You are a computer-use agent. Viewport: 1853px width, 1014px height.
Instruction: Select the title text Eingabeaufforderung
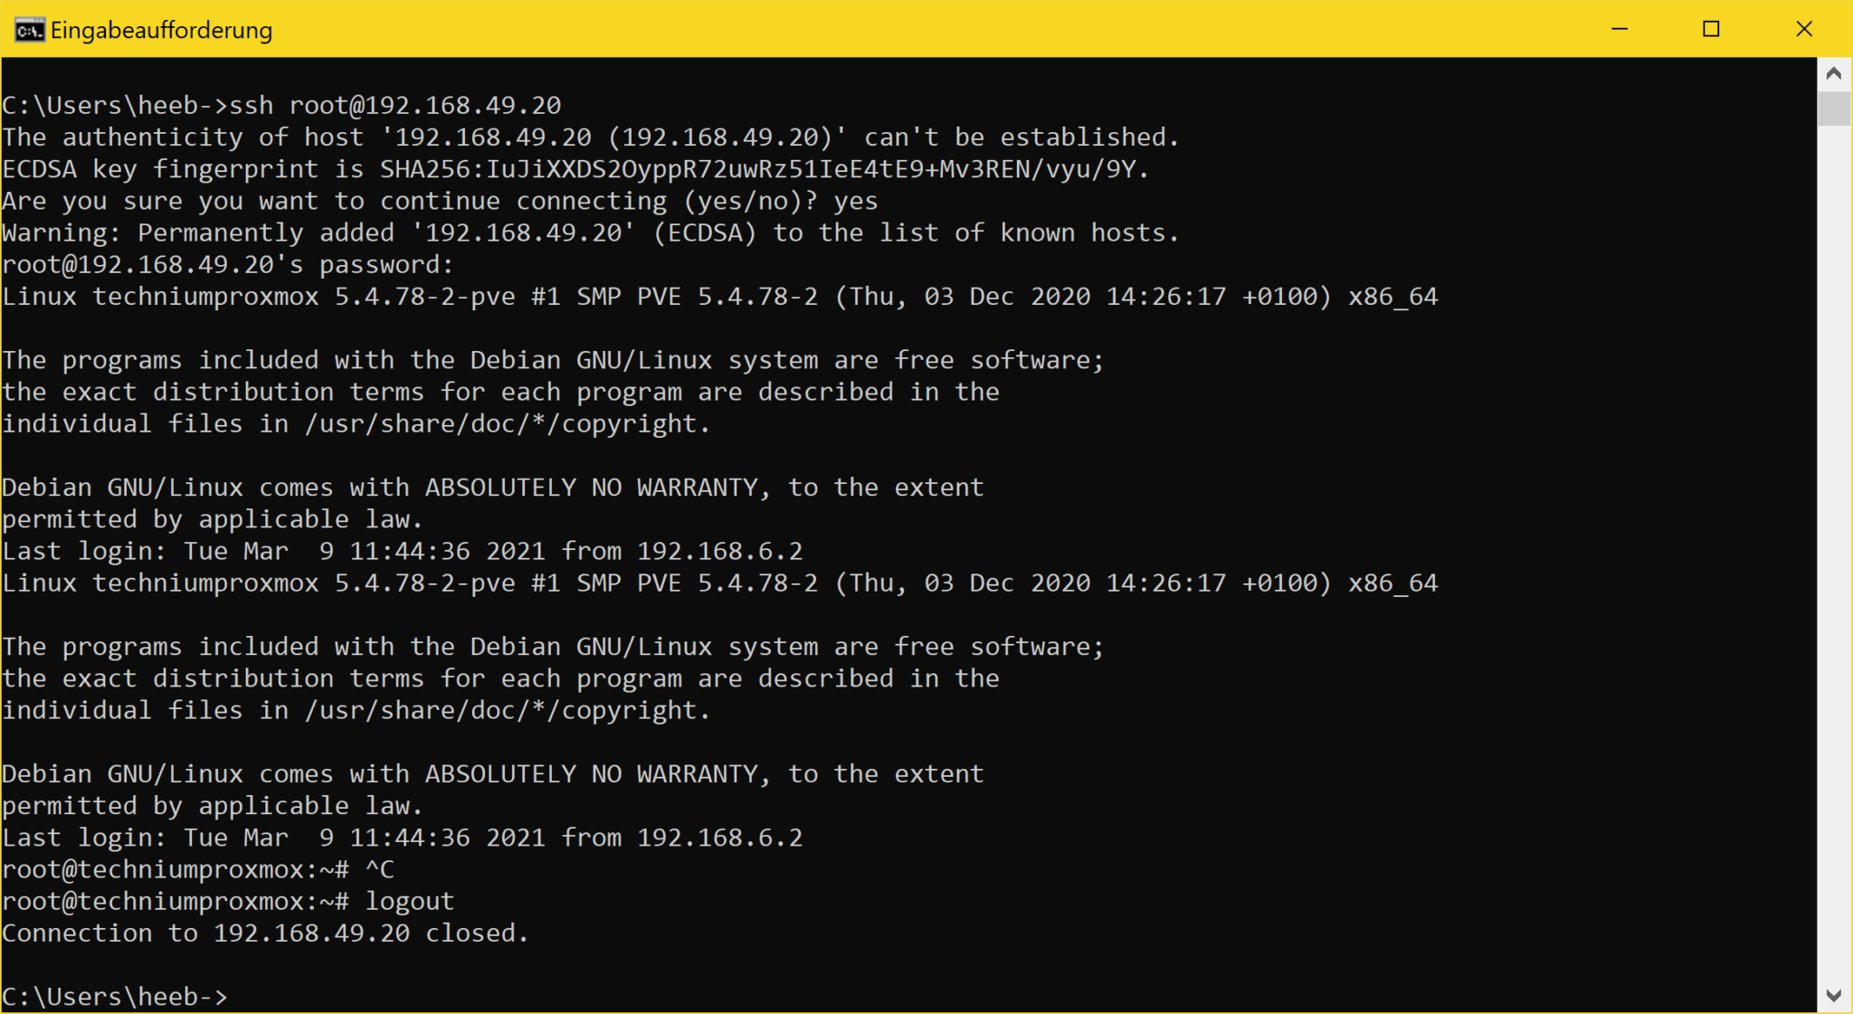pyautogui.click(x=161, y=29)
